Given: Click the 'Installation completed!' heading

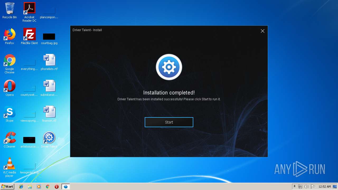Looking at the screenshot, I should [169, 93].
